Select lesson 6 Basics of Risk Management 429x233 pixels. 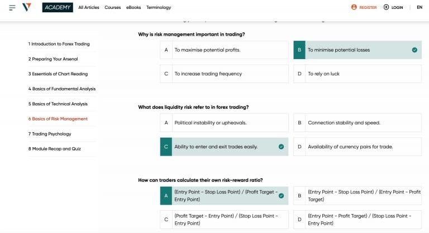click(x=58, y=119)
